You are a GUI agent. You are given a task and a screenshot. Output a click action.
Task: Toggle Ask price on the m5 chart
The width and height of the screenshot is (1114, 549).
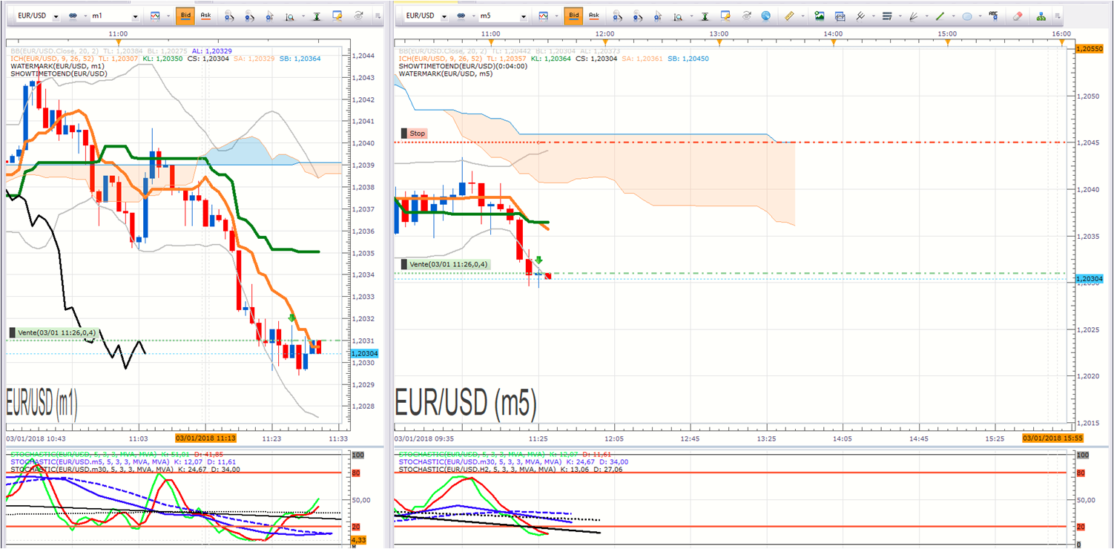(593, 16)
